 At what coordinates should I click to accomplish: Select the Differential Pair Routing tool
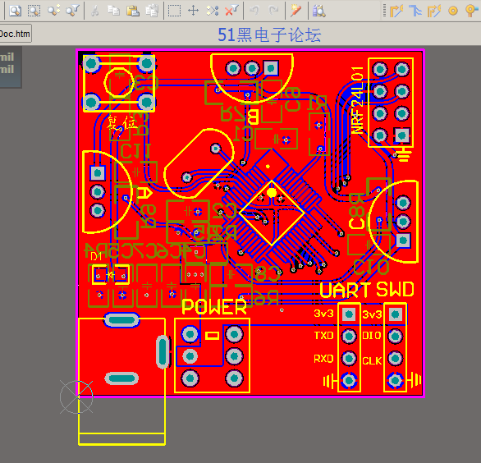(434, 11)
